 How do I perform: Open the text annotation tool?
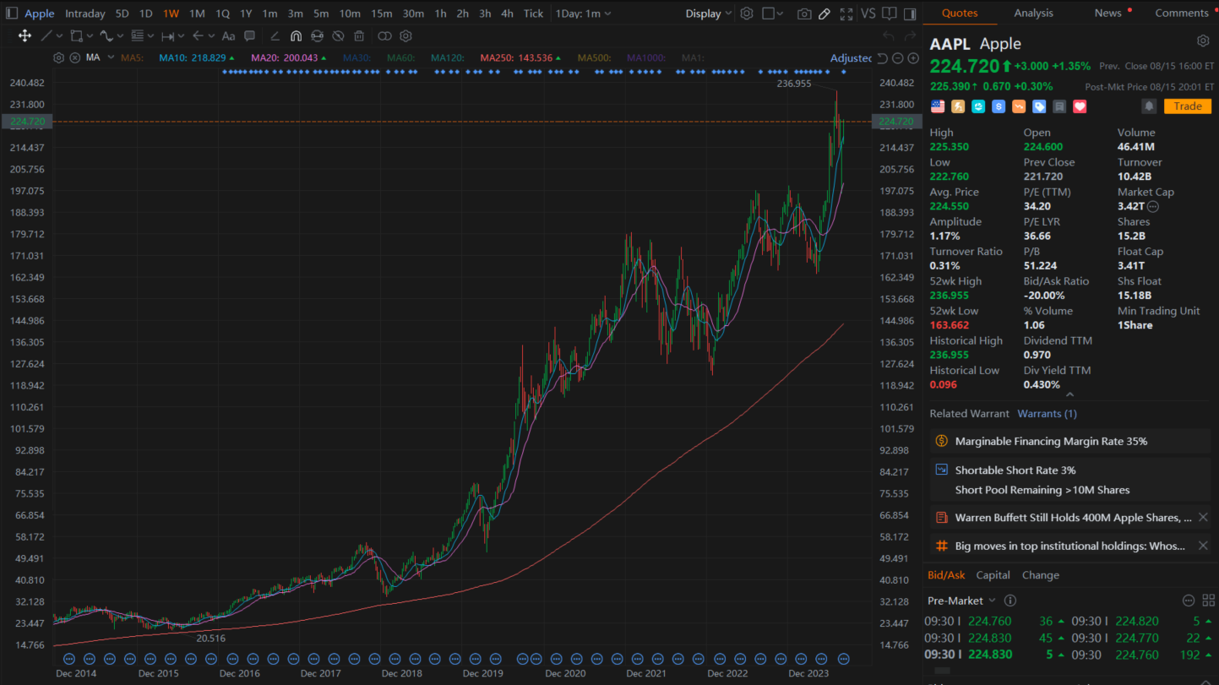(228, 36)
